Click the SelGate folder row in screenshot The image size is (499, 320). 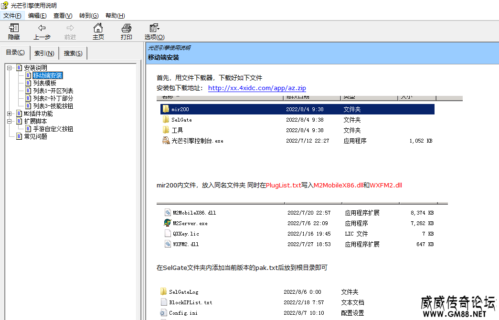(x=297, y=120)
